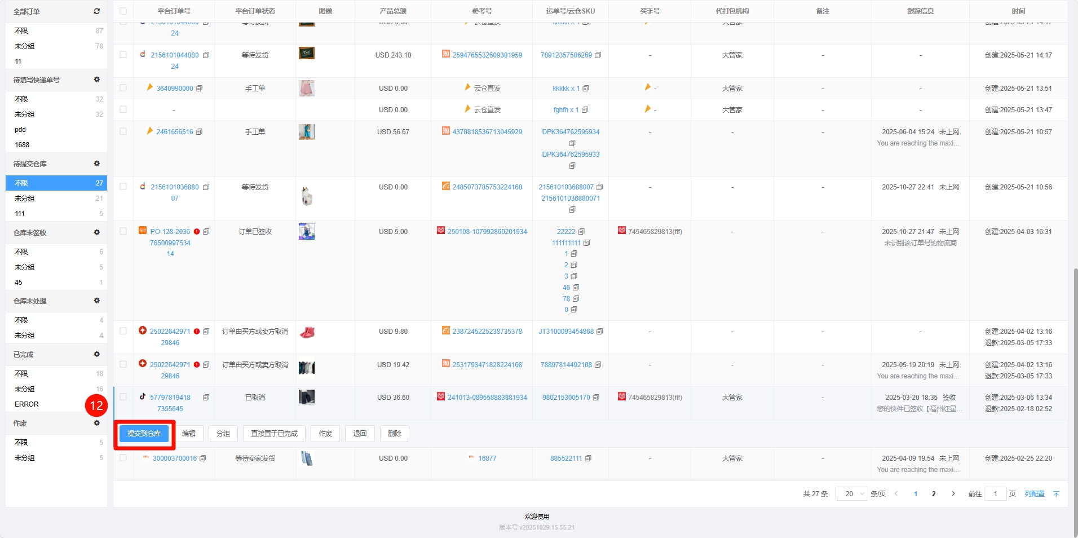
Task: Click the 直接置于已完成 button
Action: coord(274,434)
